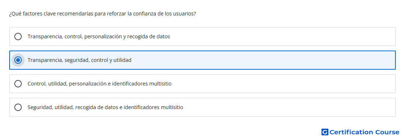Click the selected 'Transparencia, seguridad, control y utilidad' radio
The width and height of the screenshot is (405, 139).
pos(18,60)
